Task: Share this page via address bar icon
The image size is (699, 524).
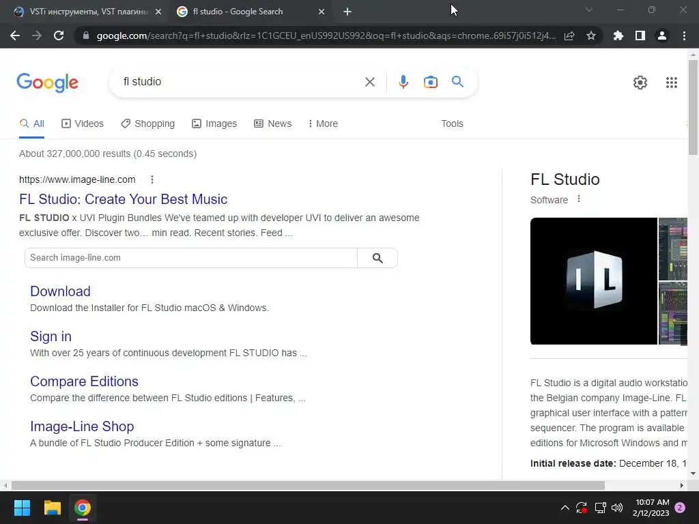Action: [569, 35]
